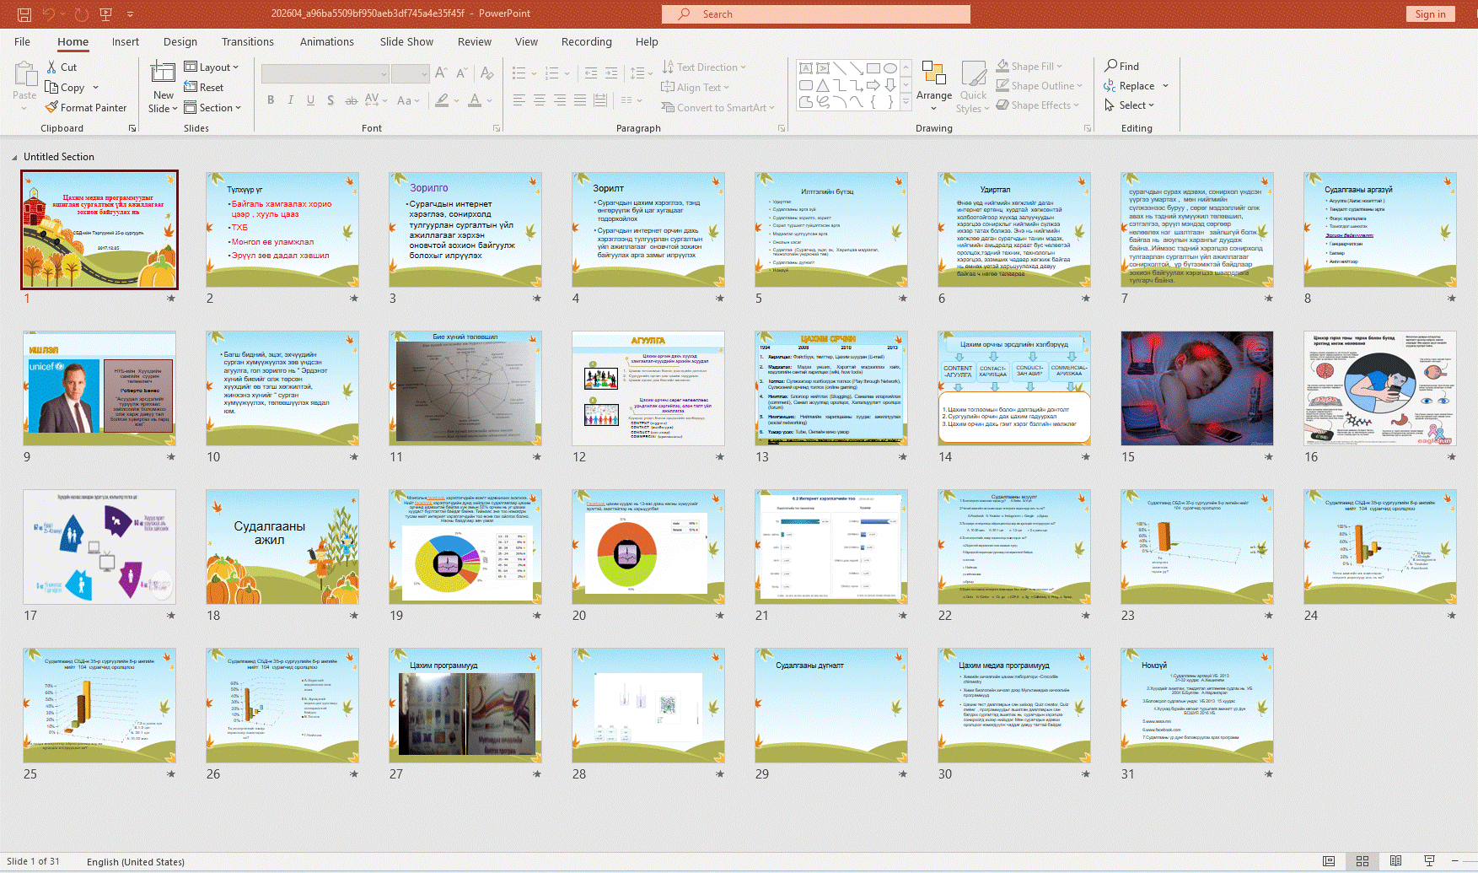1478x873 pixels.
Task: Switch to Reading View in status bar
Action: coord(1395,861)
